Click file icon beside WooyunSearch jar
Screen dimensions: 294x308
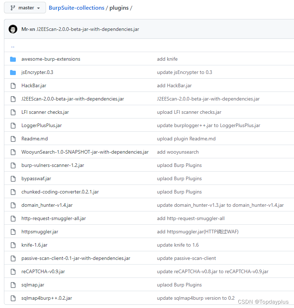click(x=13, y=152)
